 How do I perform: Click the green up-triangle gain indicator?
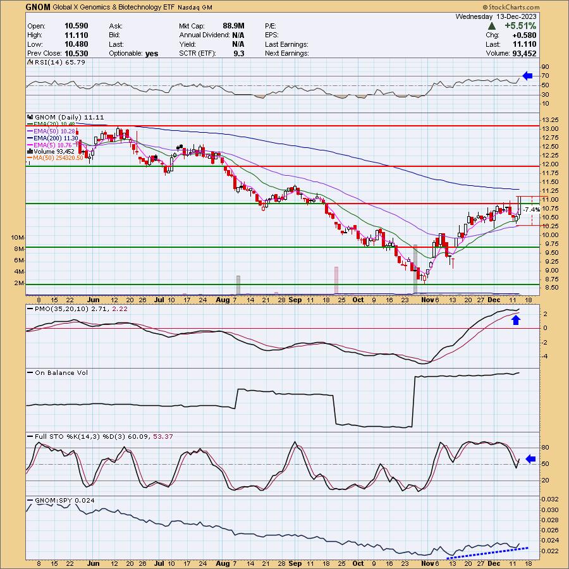[x=492, y=26]
